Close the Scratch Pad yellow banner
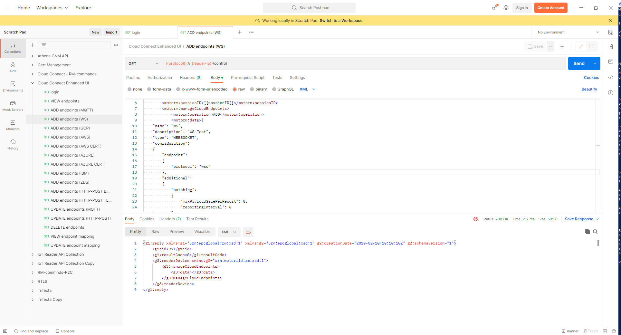 (x=611, y=21)
